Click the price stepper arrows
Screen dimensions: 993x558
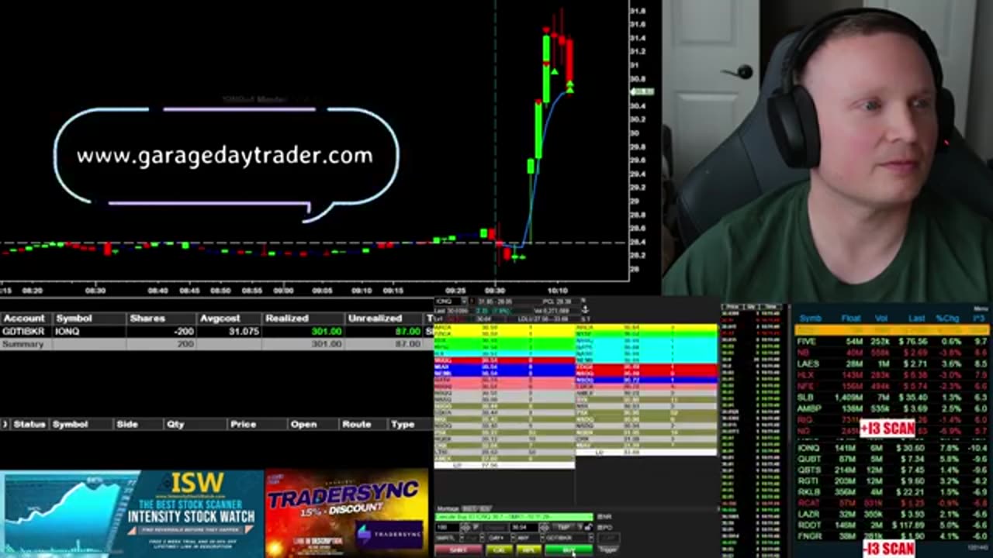pos(545,527)
